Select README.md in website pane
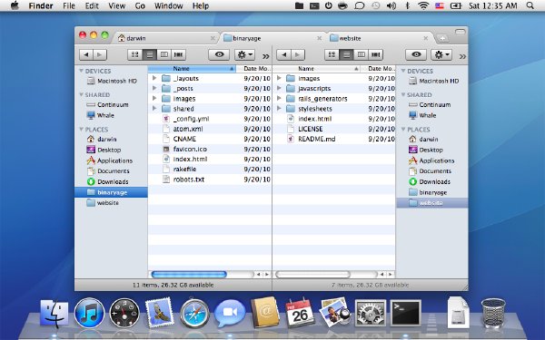Image resolution: width=545 pixels, height=340 pixels. point(334,139)
